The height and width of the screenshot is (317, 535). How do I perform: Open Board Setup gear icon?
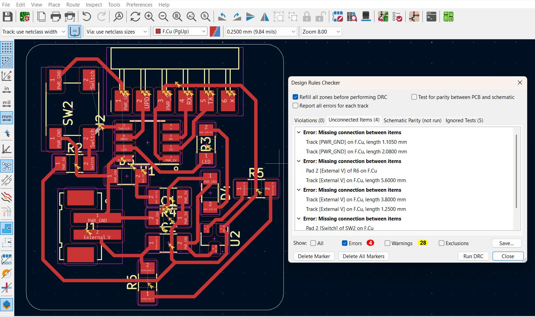pos(25,16)
